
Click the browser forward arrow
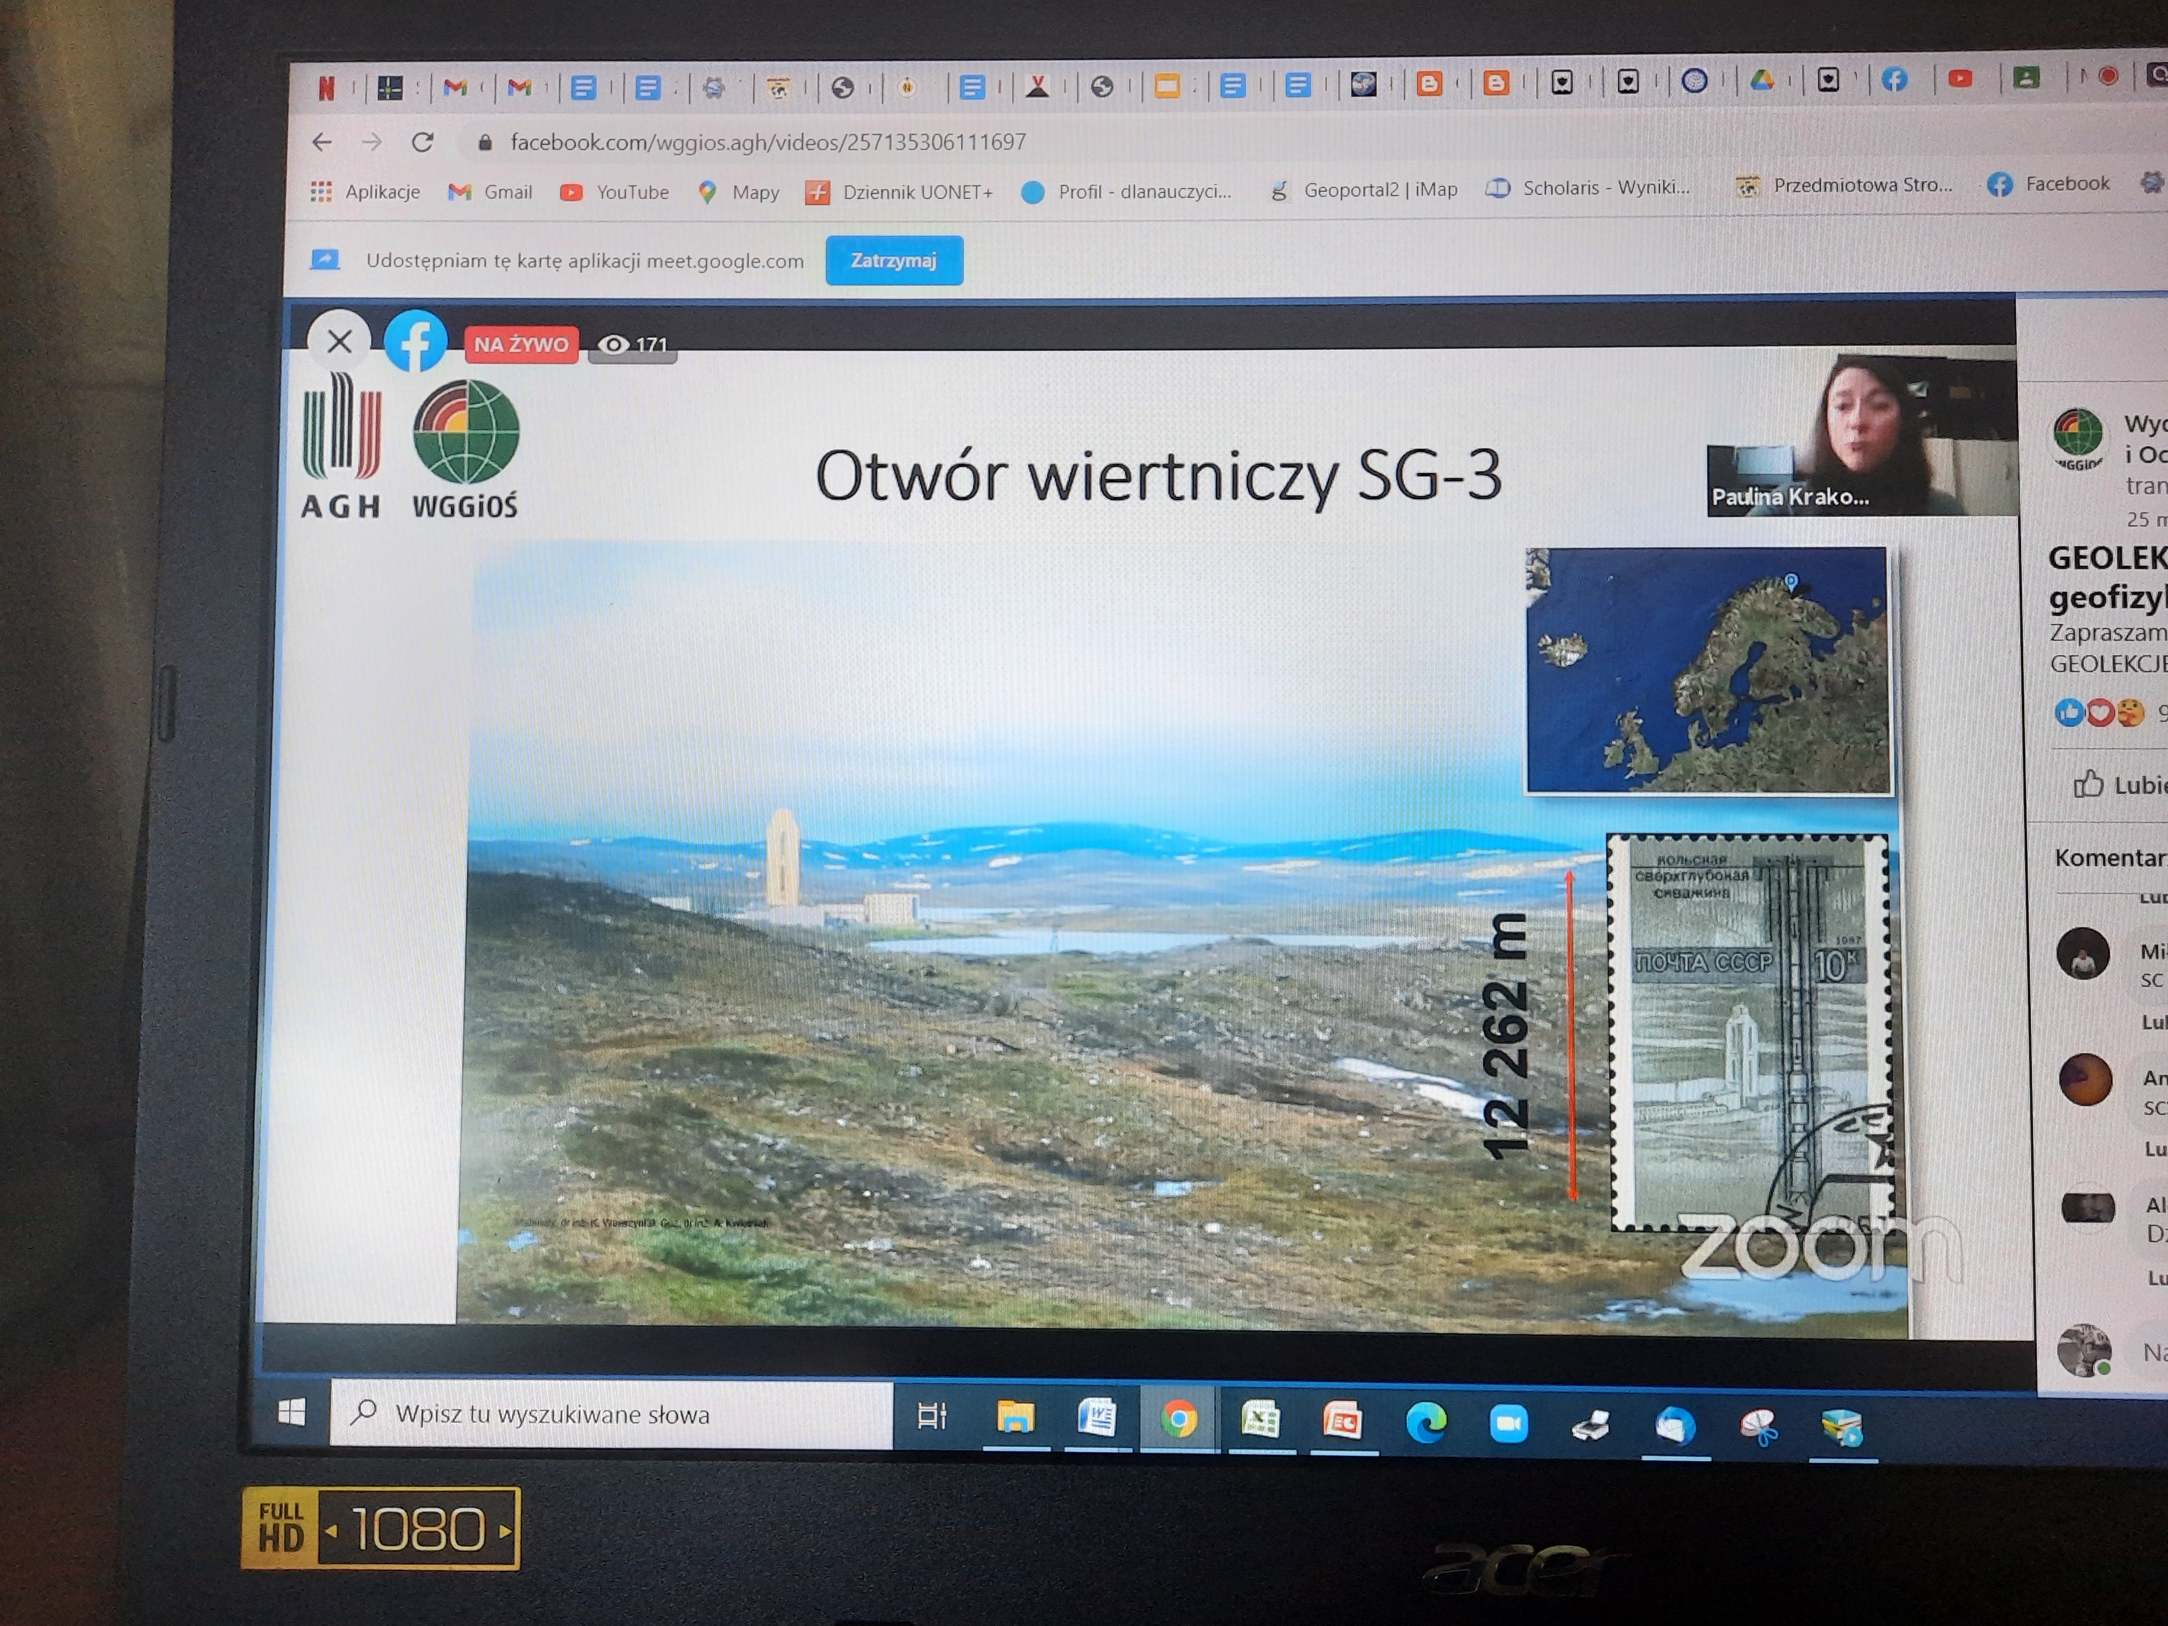(371, 142)
